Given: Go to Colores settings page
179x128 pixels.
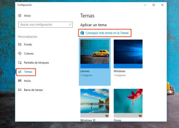Looking at the screenshot, I should (29, 53).
